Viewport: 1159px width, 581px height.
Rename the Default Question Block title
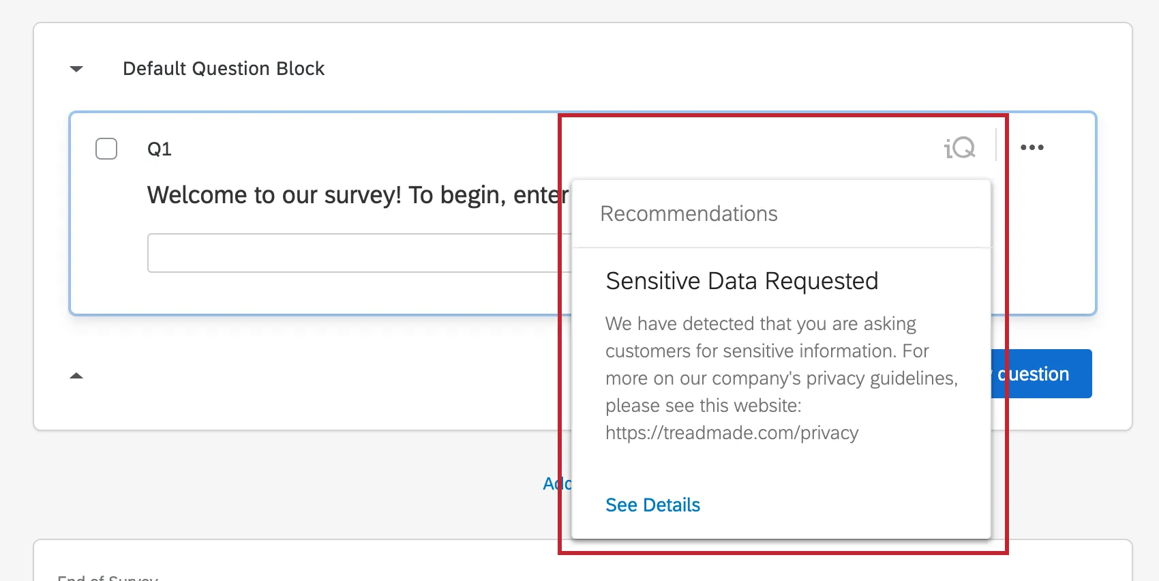click(x=224, y=68)
